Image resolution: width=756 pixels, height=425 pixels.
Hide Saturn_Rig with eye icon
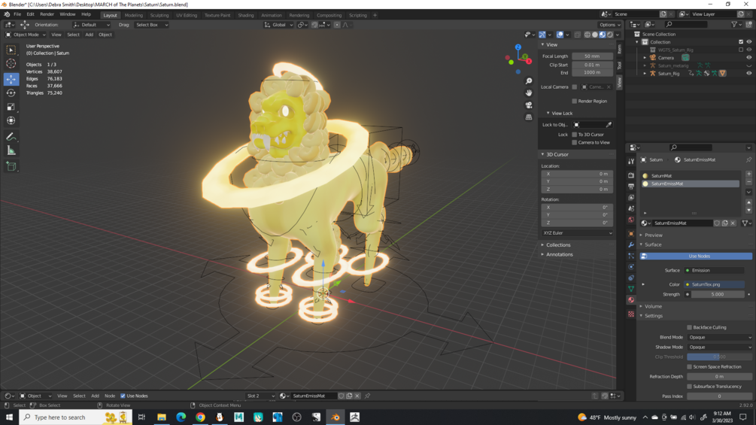click(748, 73)
